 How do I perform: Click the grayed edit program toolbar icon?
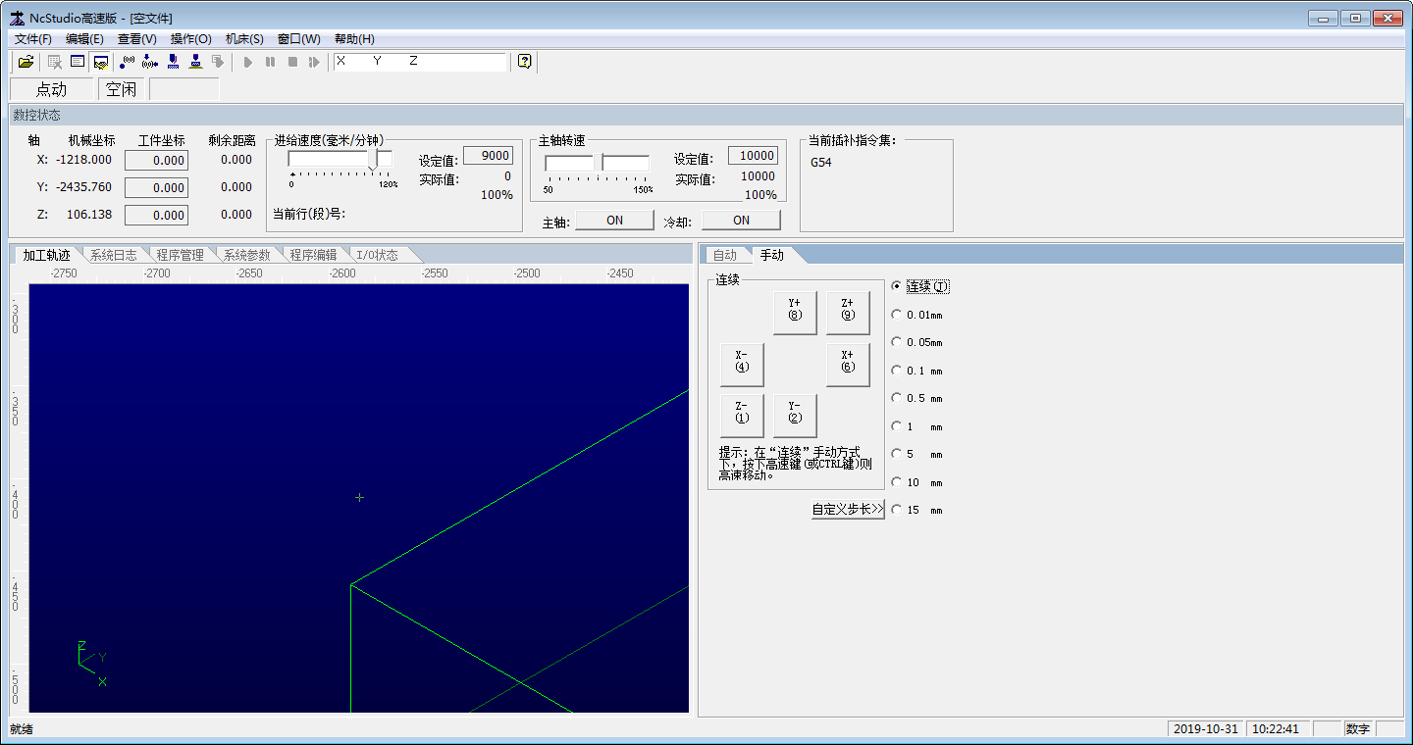coord(55,62)
